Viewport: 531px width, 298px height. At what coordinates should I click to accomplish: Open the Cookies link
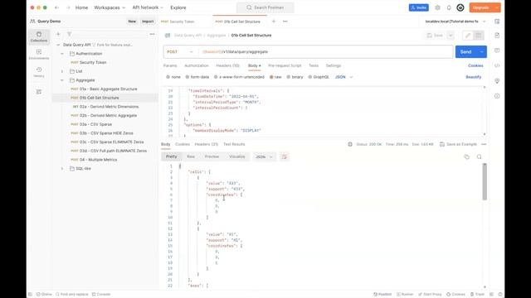pos(475,65)
